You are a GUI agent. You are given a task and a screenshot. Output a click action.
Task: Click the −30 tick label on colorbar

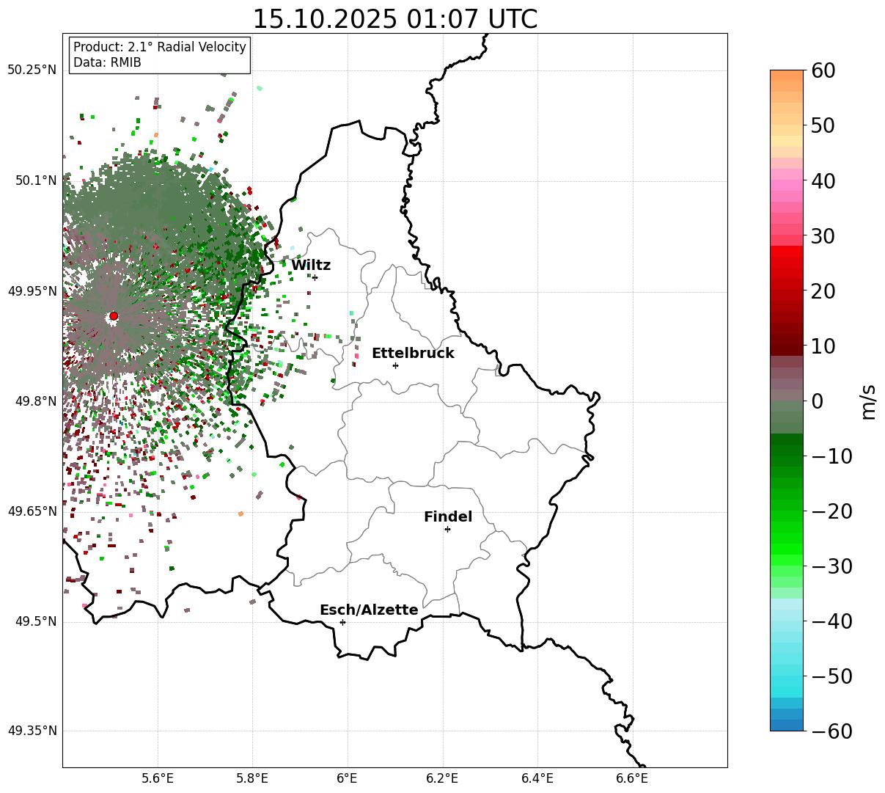(x=831, y=566)
